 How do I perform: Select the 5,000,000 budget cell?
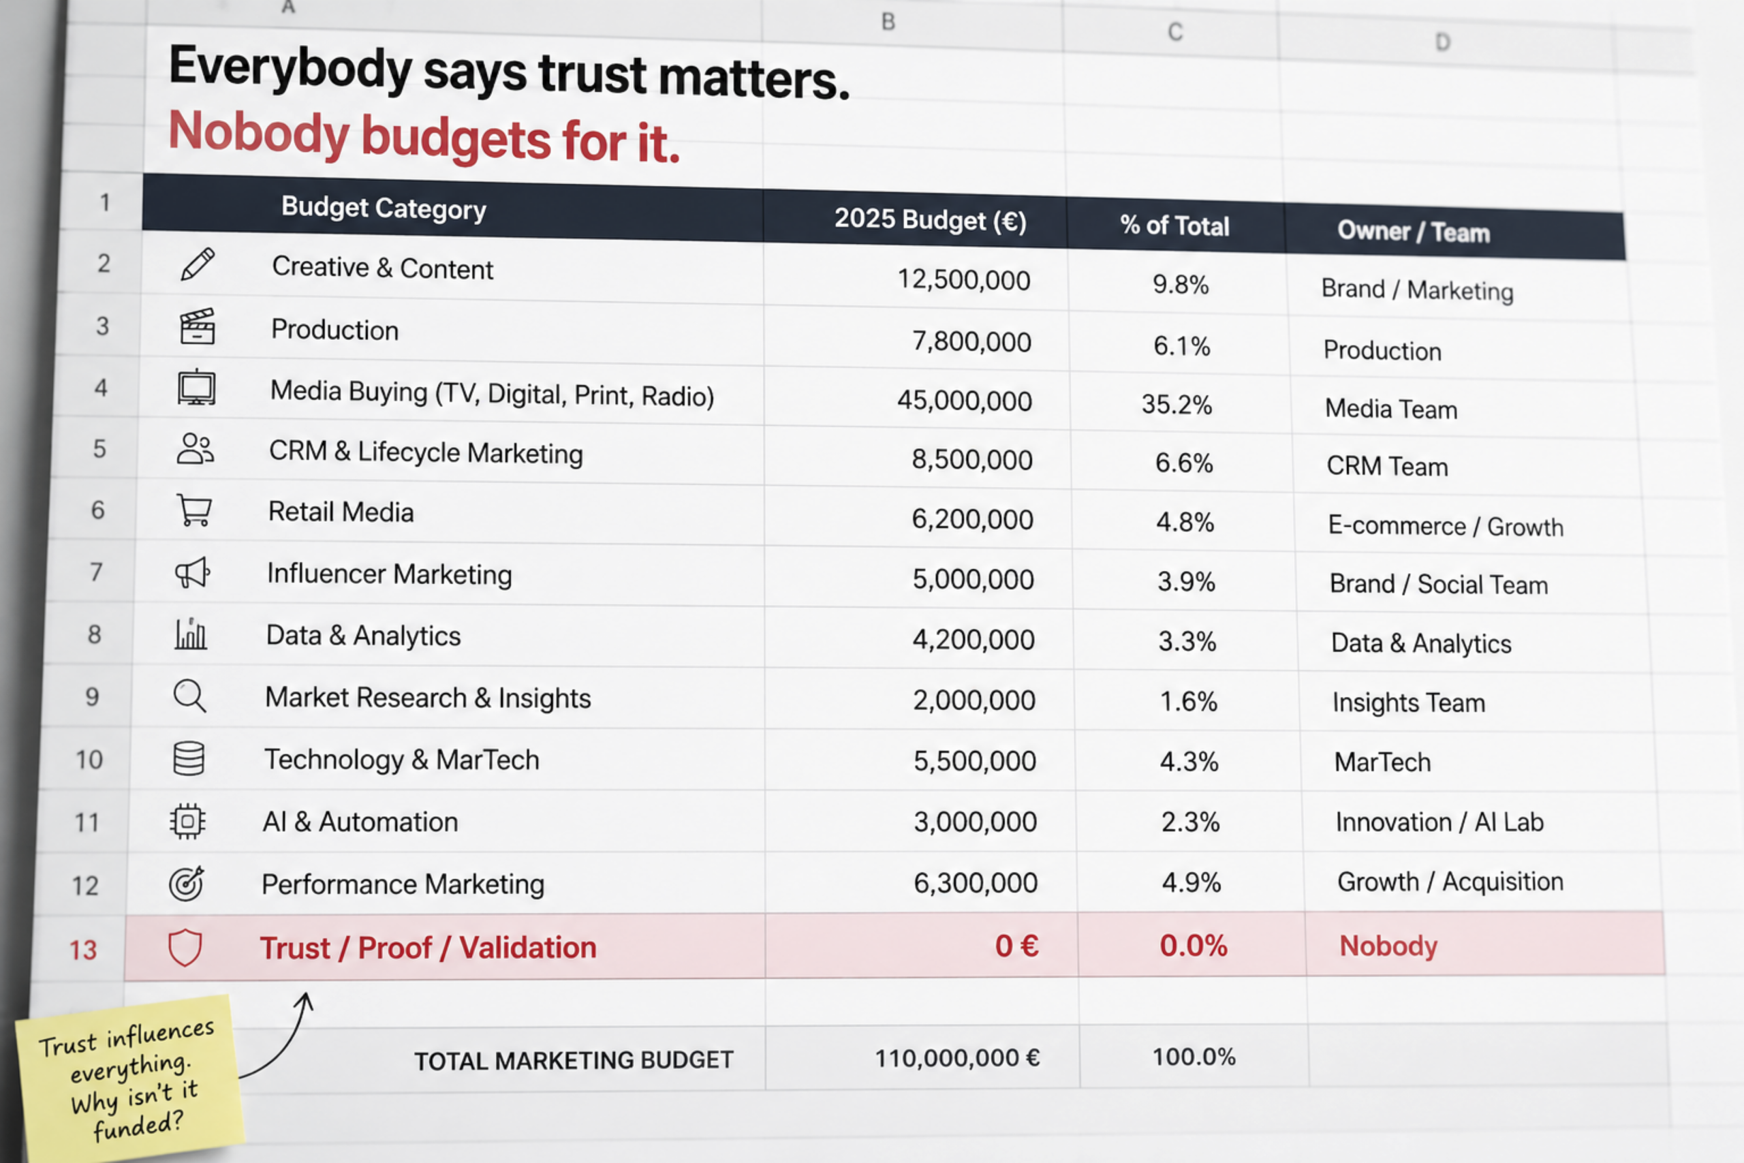918,578
